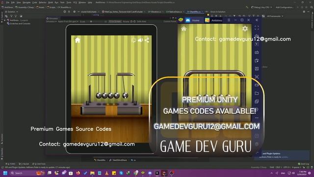Image resolution: width=314 pixels, height=177 pixels.
Task: Click the build hammer icon
Action: [x=247, y=7]
